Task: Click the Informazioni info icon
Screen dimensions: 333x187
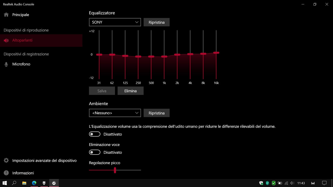Action: pos(6,173)
